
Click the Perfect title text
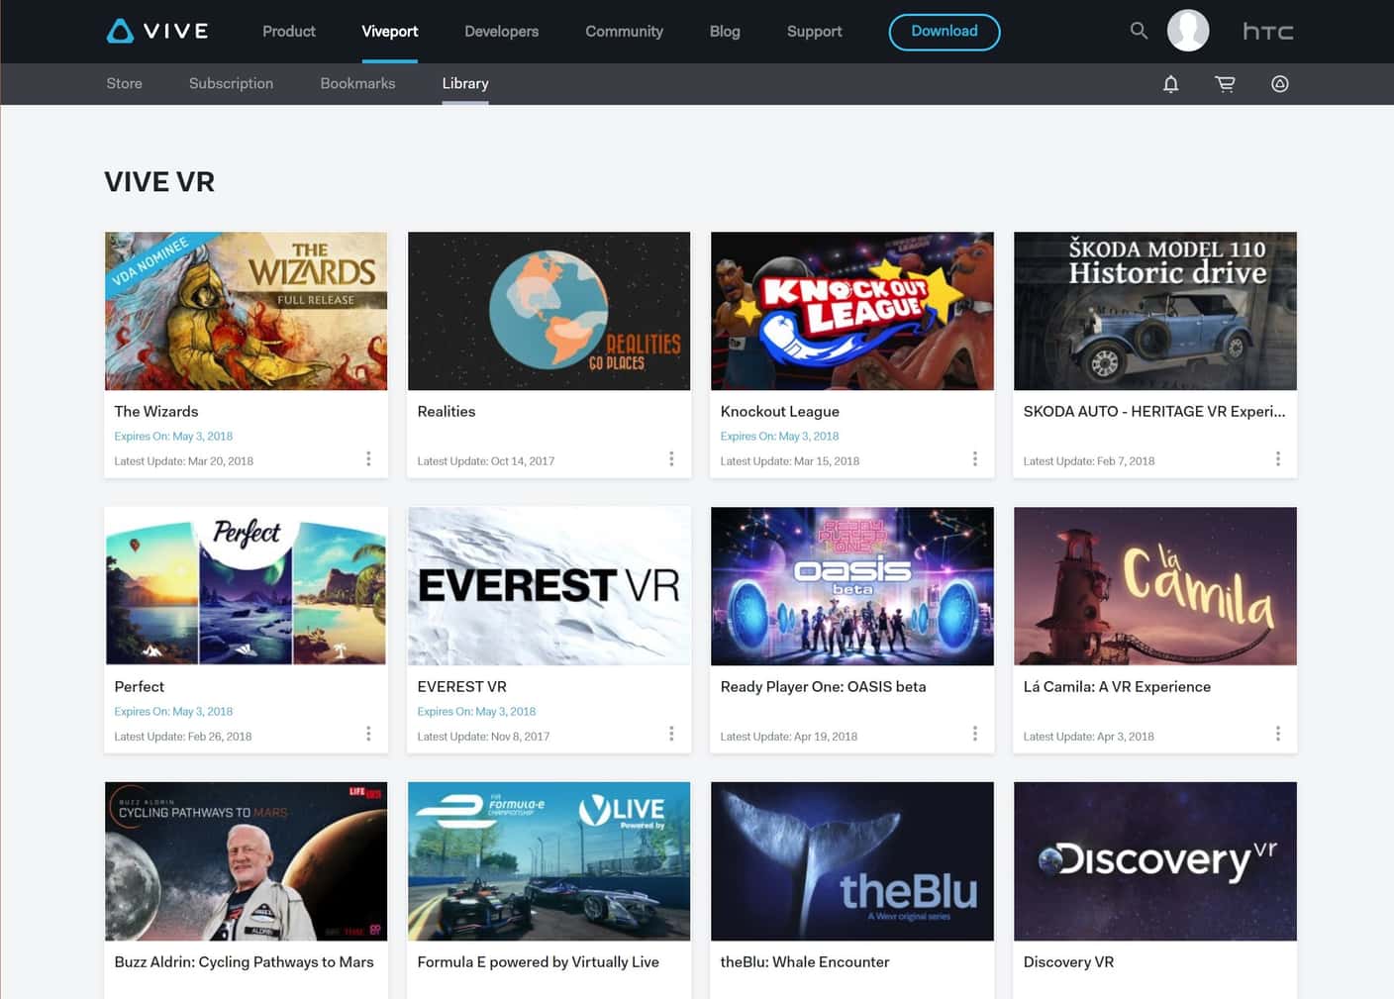click(x=140, y=687)
